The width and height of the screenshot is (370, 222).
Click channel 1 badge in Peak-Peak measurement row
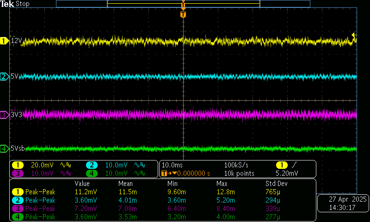[x=18, y=192]
